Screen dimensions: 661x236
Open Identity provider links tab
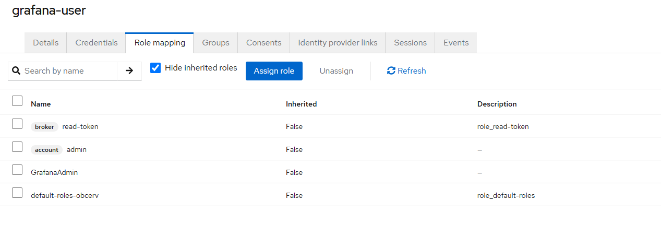[x=338, y=43]
